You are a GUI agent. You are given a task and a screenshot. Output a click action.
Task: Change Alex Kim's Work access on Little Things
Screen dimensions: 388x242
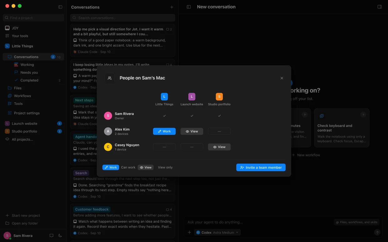[164, 131]
